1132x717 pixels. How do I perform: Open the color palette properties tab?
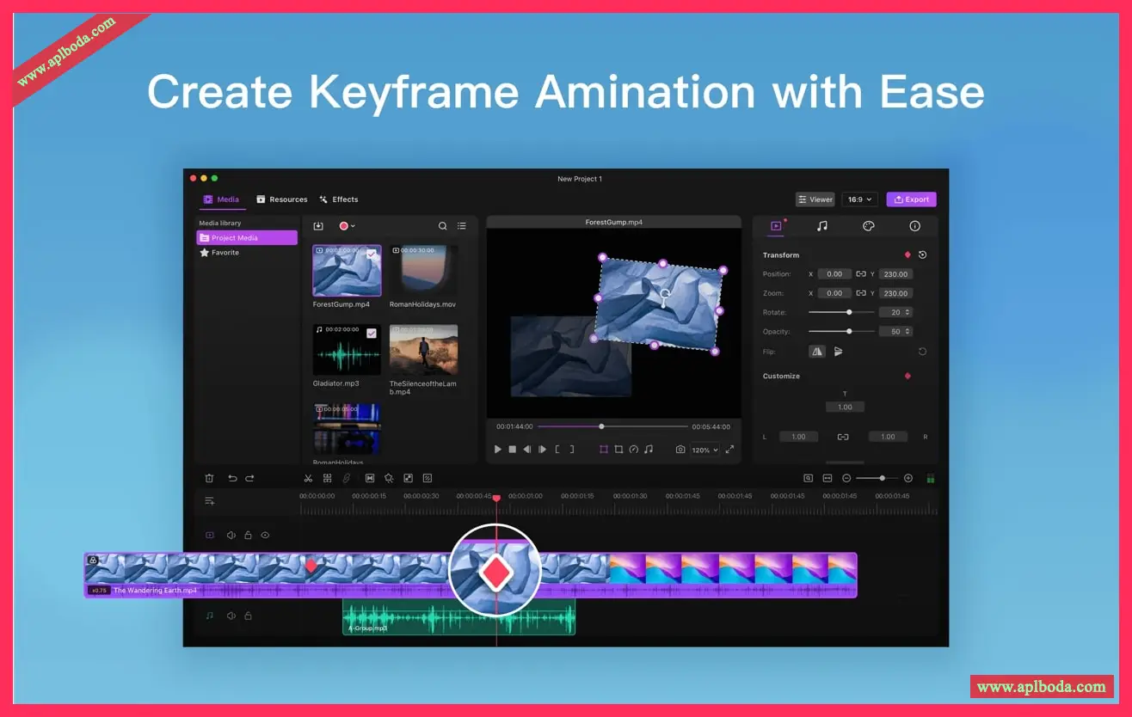pyautogui.click(x=868, y=226)
